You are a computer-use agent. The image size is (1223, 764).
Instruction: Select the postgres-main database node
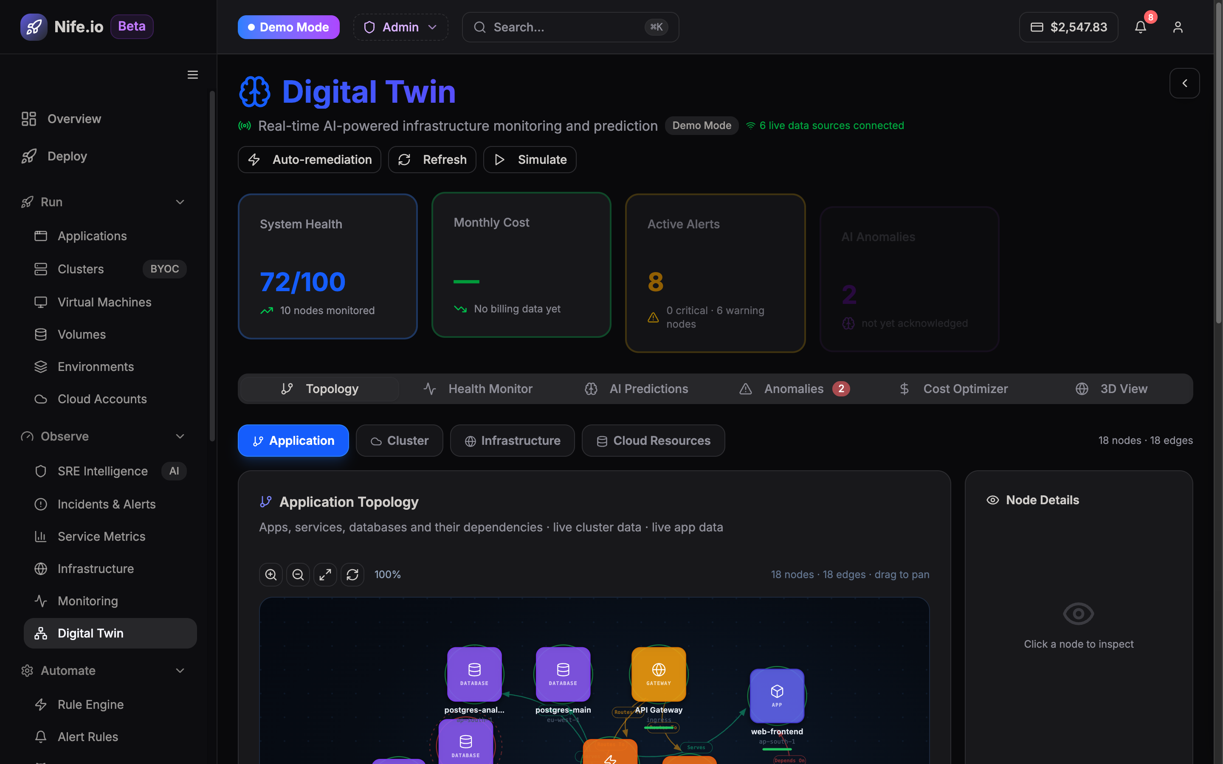click(563, 674)
